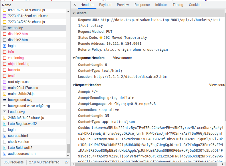Click the red icon beside object-locking request
Screen dimensions: 226x166
(5, 64)
